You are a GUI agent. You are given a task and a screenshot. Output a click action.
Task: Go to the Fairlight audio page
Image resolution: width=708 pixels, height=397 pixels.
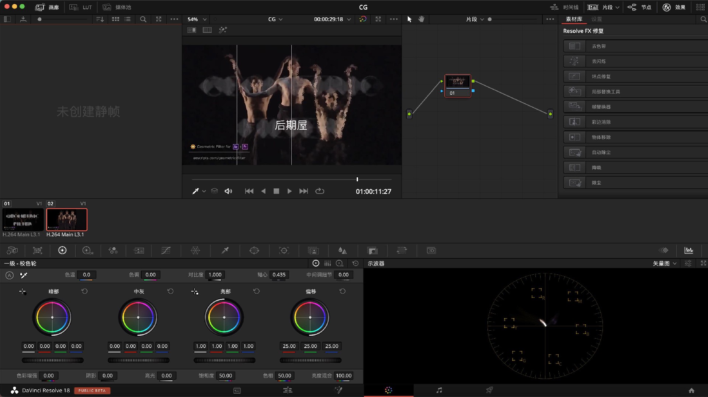439,390
